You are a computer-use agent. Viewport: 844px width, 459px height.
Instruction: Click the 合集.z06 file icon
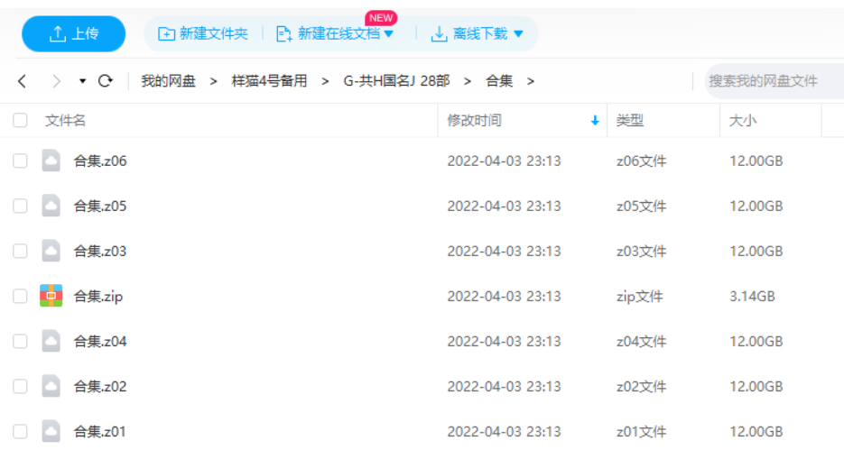[x=51, y=161]
